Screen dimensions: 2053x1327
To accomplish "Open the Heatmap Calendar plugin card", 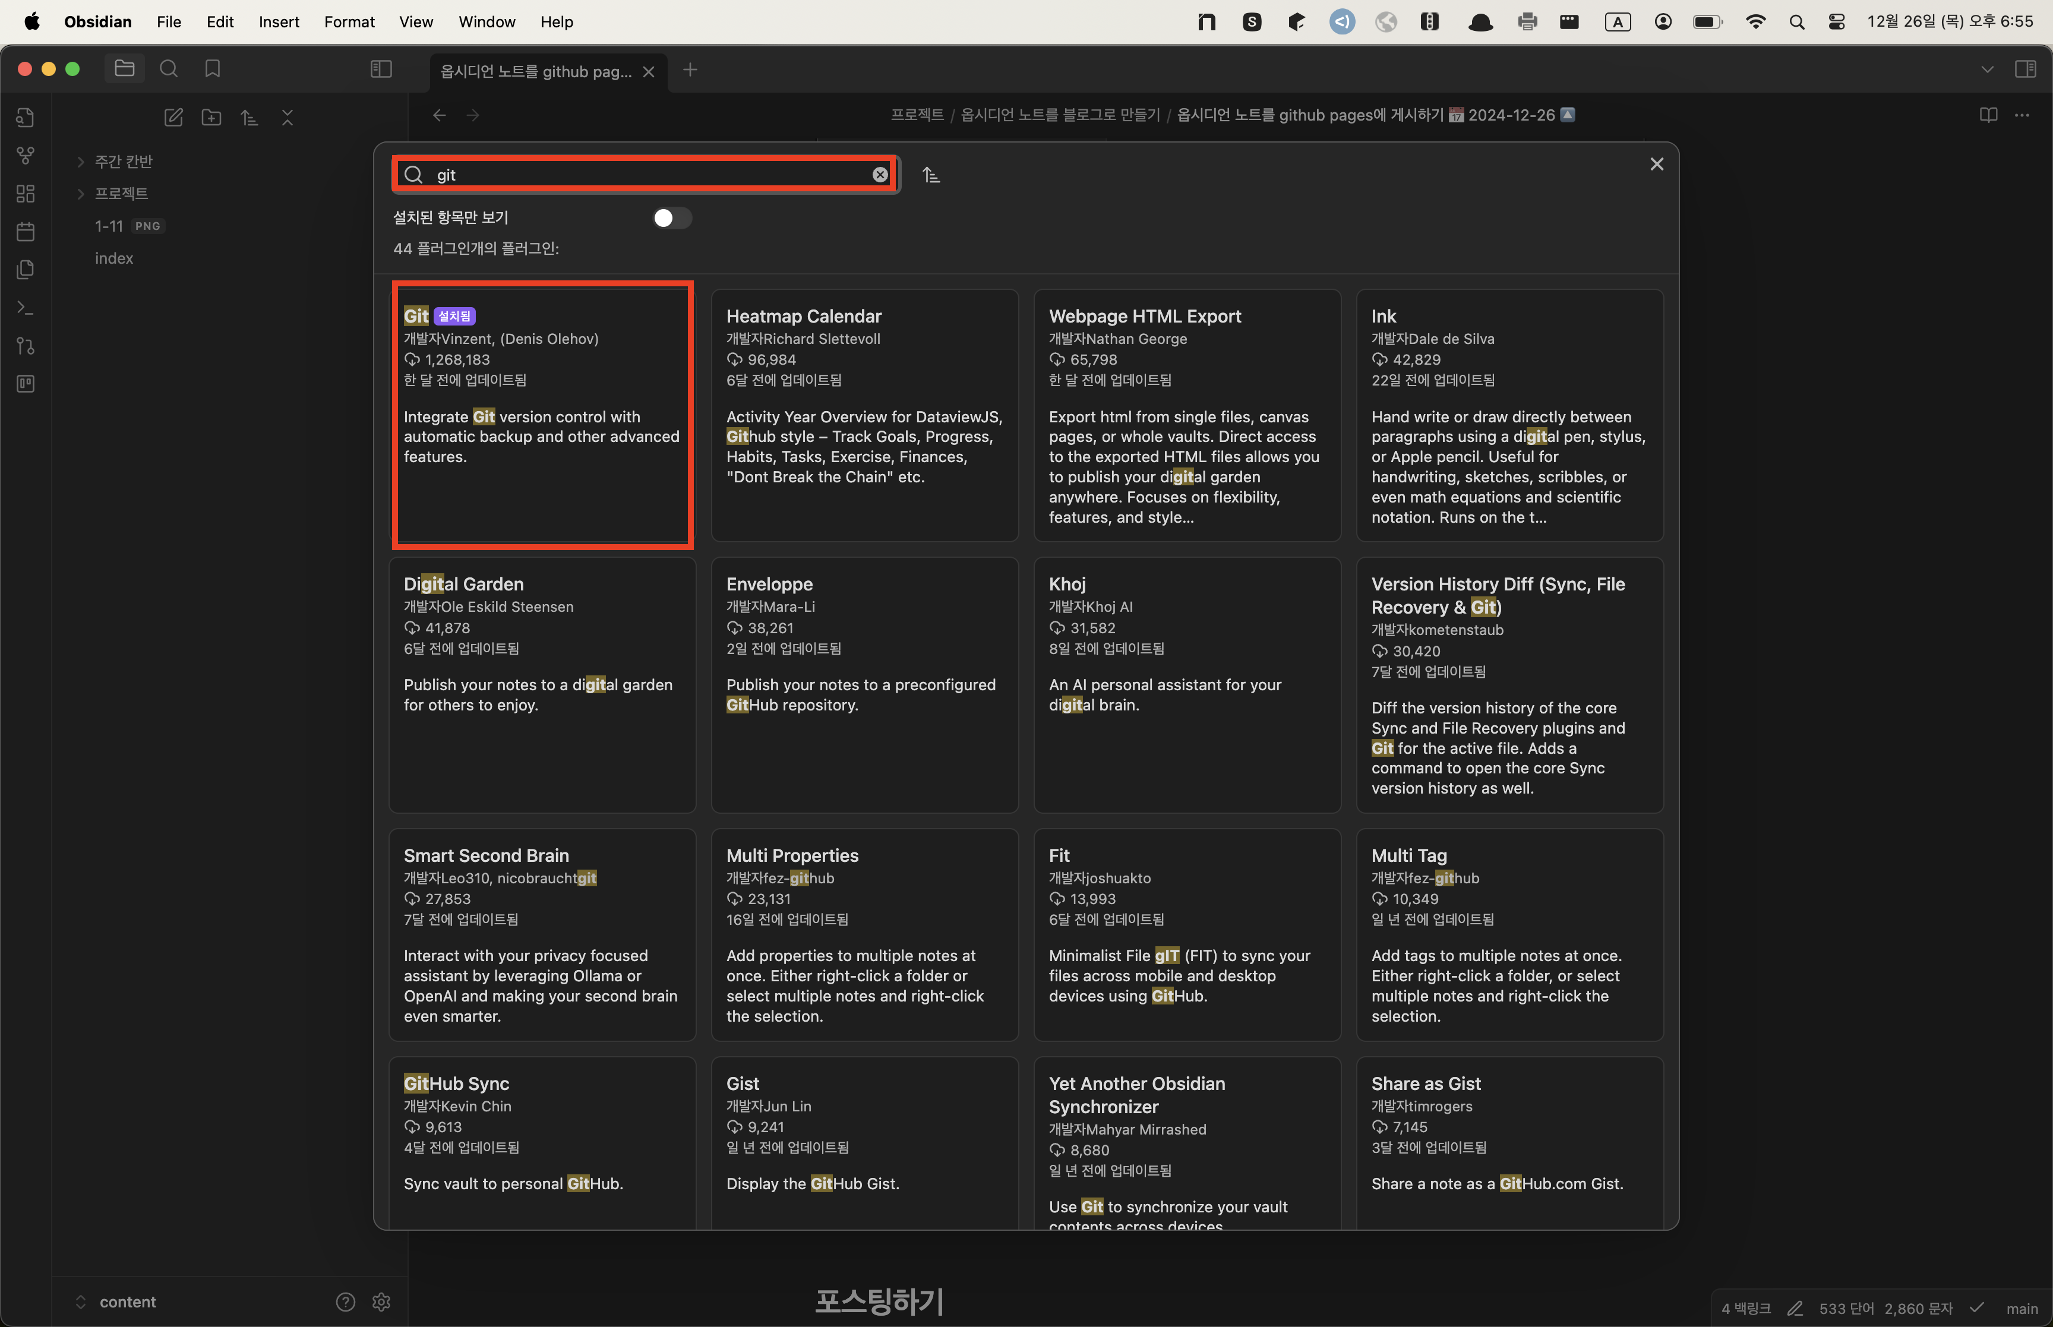I will [x=864, y=415].
